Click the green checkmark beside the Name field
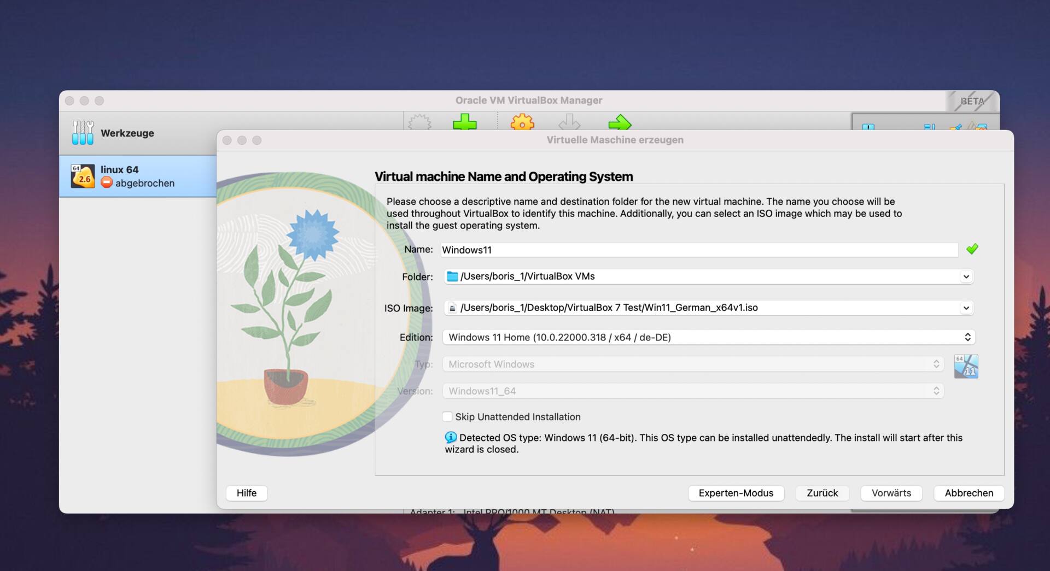Image resolution: width=1050 pixels, height=571 pixels. [x=972, y=249]
